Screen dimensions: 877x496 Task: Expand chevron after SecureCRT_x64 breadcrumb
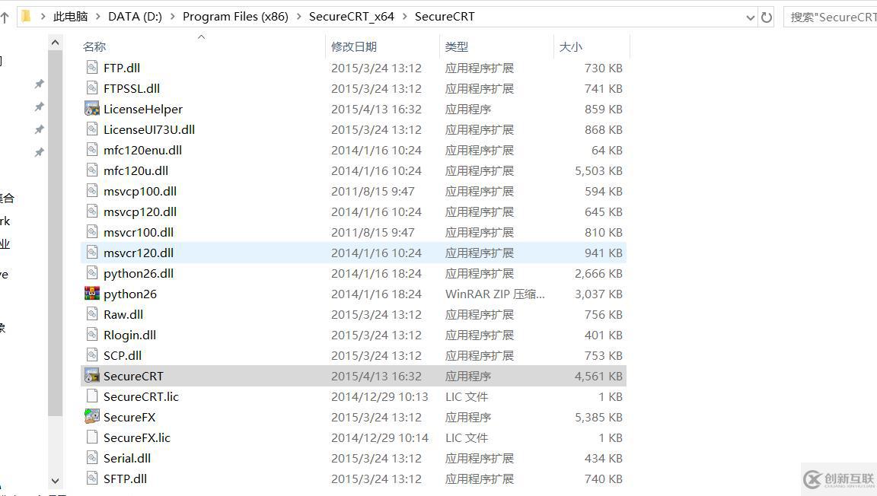coord(404,17)
